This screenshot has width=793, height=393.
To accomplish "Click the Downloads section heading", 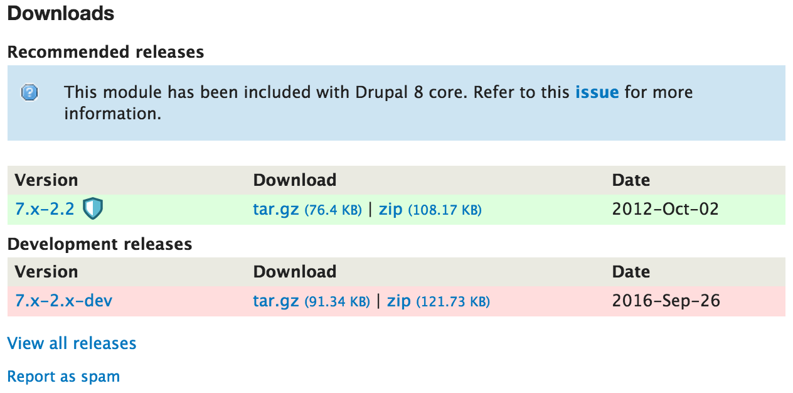I will click(61, 13).
